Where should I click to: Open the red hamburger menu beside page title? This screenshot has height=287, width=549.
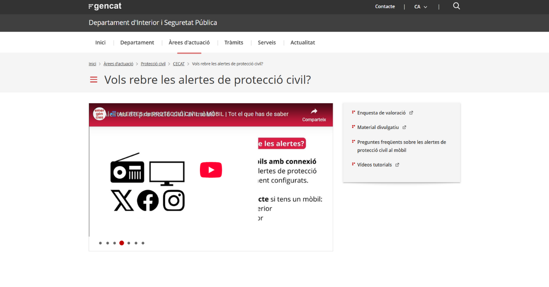coord(94,80)
